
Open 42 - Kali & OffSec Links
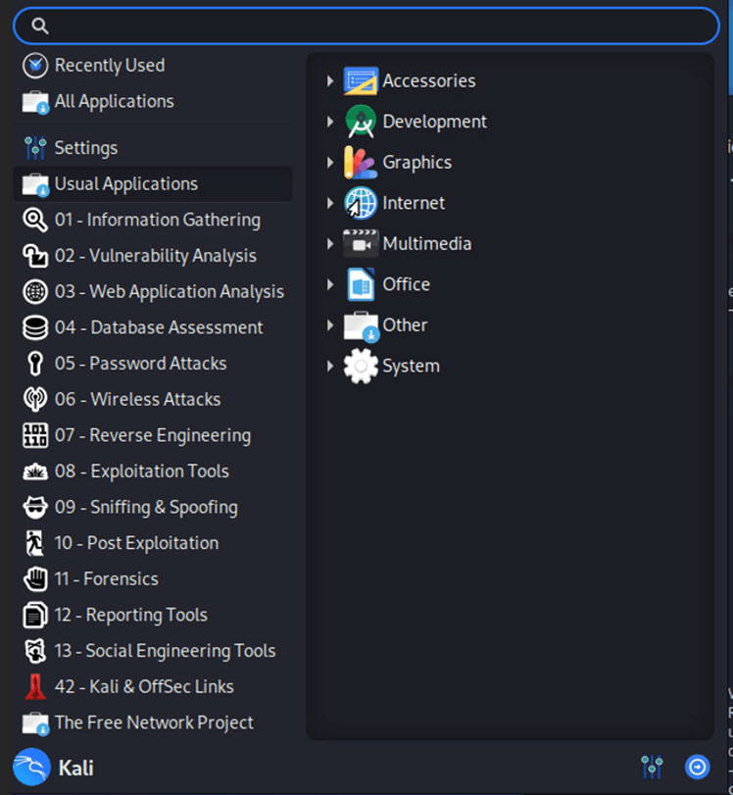click(143, 687)
